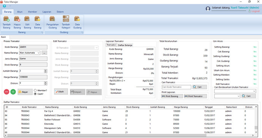Viewport: 262px width, 138px height.
Task: Click the blue help question-mark icon
Action: point(4,6)
